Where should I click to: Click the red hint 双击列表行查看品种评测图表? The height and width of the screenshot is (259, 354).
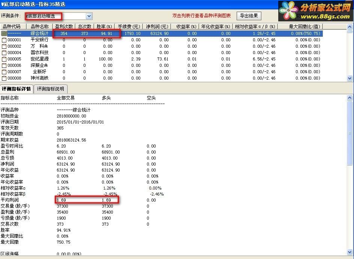(201, 16)
